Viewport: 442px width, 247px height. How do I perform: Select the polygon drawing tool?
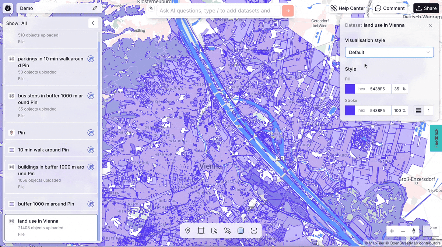click(201, 230)
